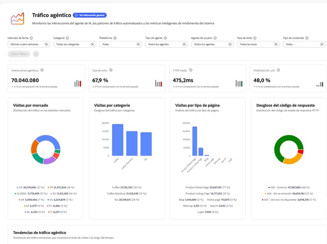Click info icon on Tasa de éxito card

pyautogui.click(x=111, y=70)
